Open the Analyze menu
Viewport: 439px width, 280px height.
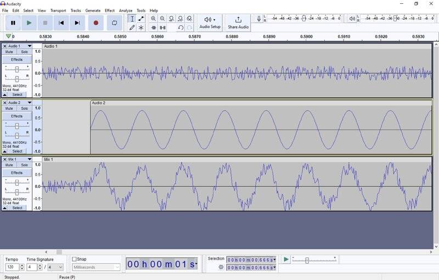pyautogui.click(x=126, y=10)
